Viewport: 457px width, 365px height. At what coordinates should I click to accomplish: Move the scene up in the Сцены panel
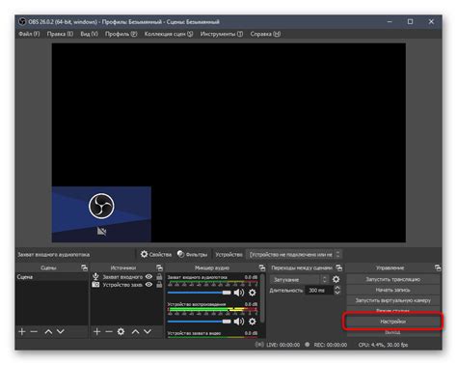click(x=48, y=331)
